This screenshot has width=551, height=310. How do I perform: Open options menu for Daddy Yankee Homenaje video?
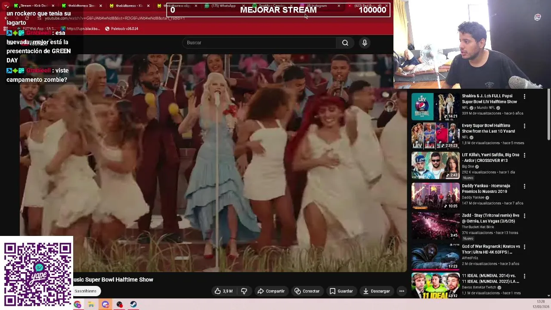point(524,186)
